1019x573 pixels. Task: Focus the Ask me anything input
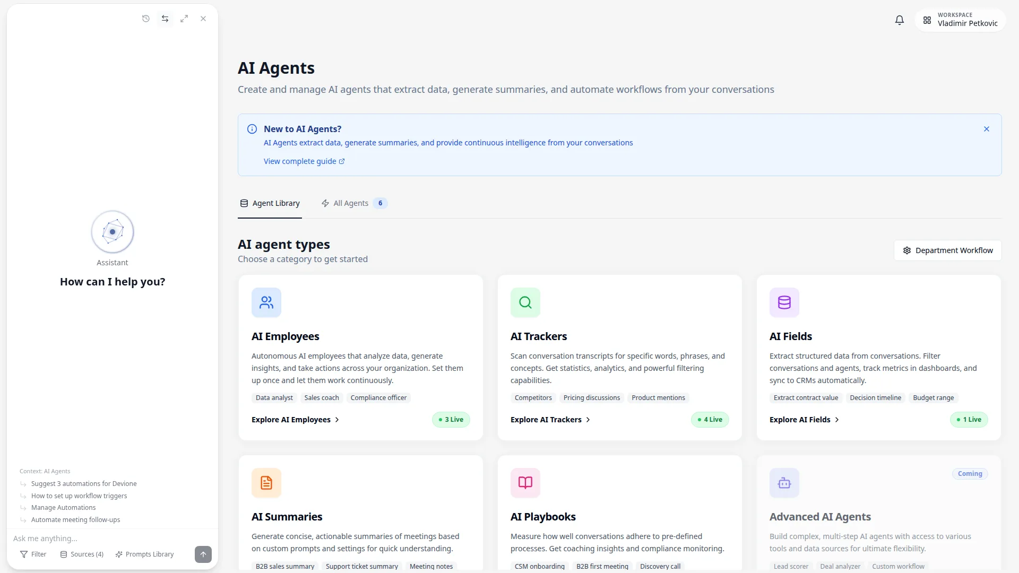click(x=112, y=539)
